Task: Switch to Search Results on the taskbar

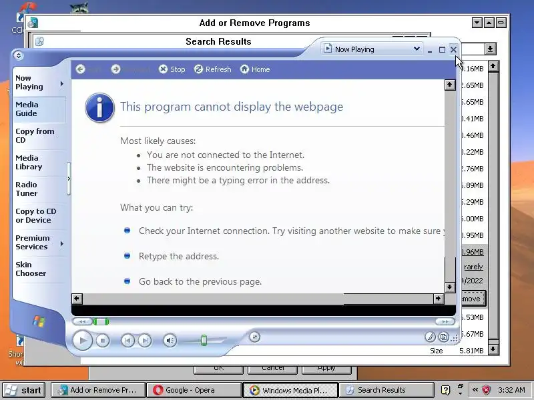Action: [386, 390]
